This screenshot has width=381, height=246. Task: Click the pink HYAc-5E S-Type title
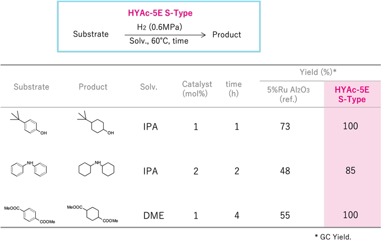click(160, 13)
